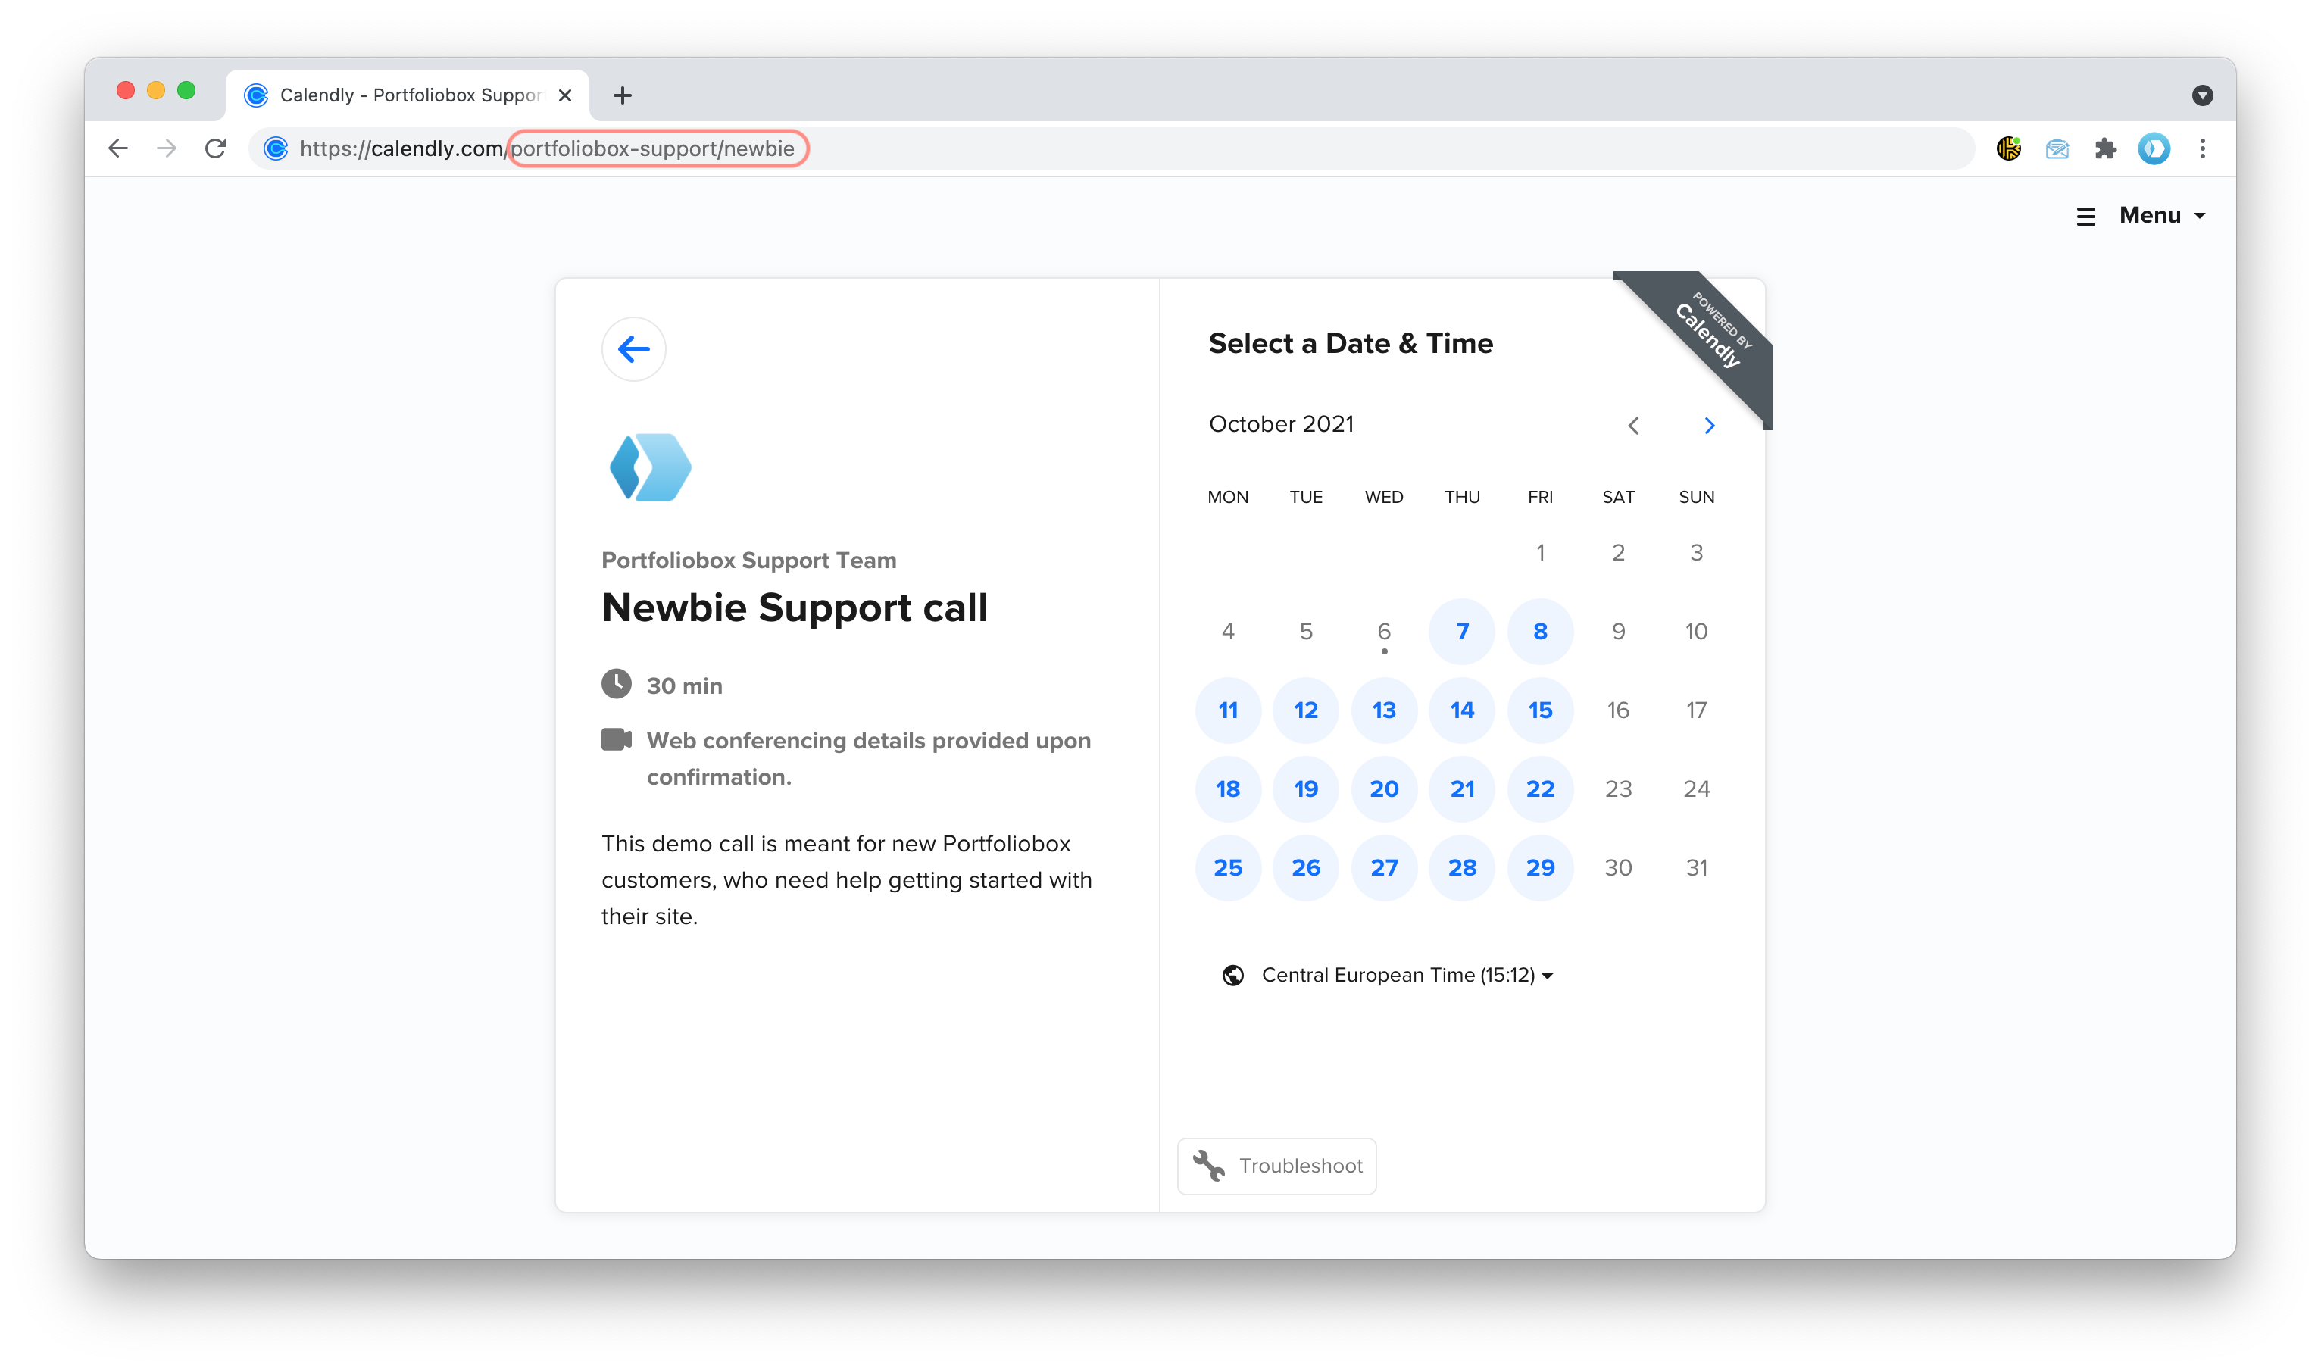Image resolution: width=2321 pixels, height=1371 pixels.
Task: Go to previous month with the left chevron
Action: [x=1634, y=425]
